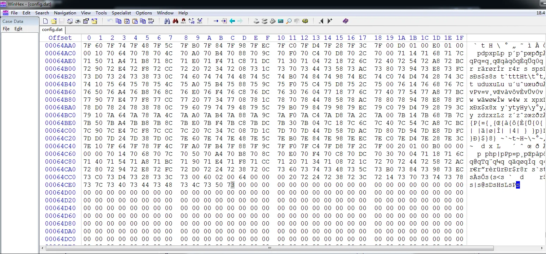Open the Case Data File menu
The image size is (546, 254).
click(6, 29)
